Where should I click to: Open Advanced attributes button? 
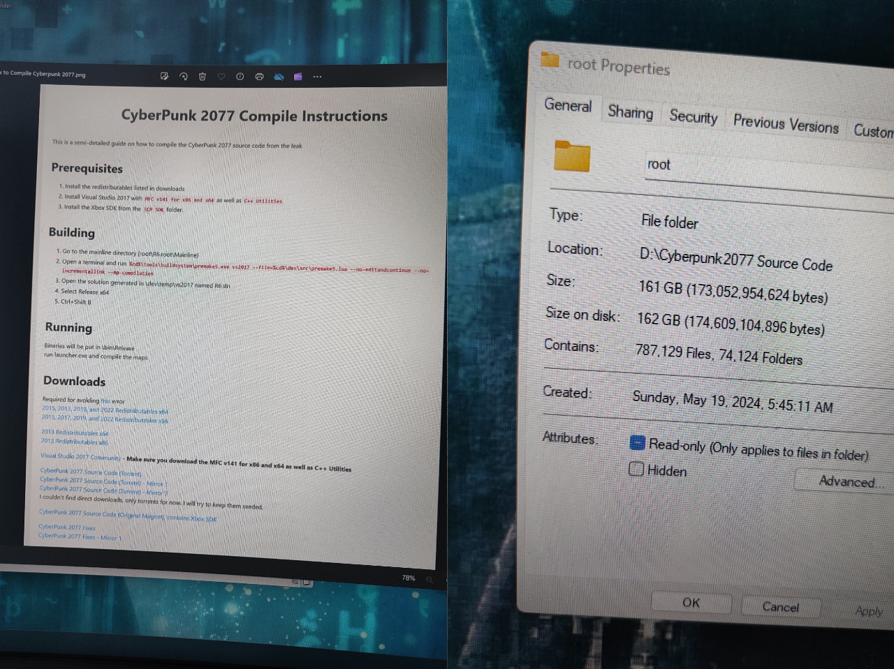[x=846, y=481]
